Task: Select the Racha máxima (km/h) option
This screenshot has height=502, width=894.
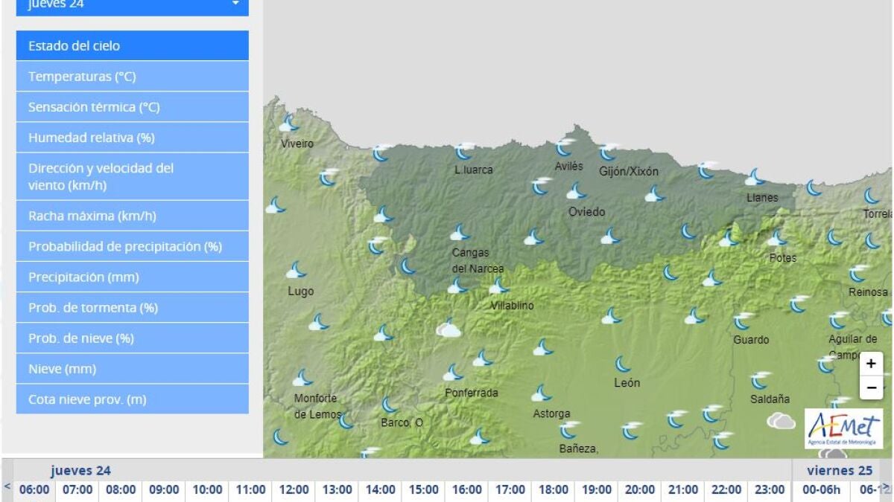Action: [133, 216]
